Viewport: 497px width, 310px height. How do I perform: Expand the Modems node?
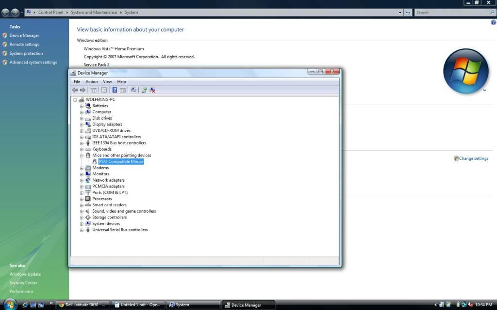(x=82, y=168)
